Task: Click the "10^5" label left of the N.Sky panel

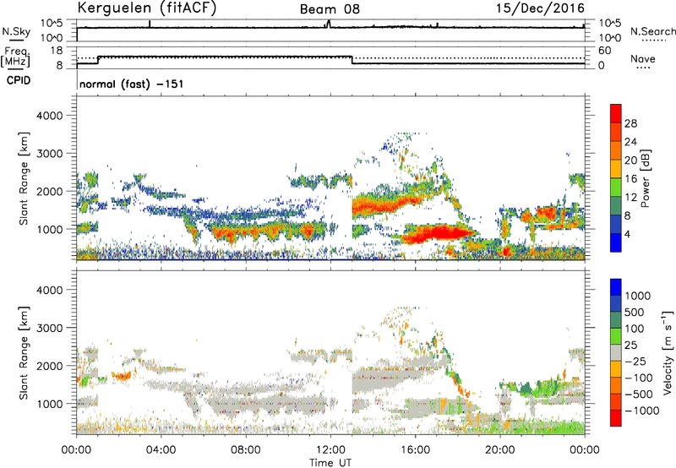Action: [x=52, y=23]
